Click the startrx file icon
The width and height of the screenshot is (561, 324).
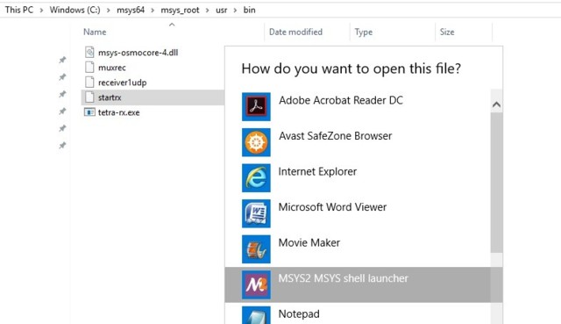89,97
